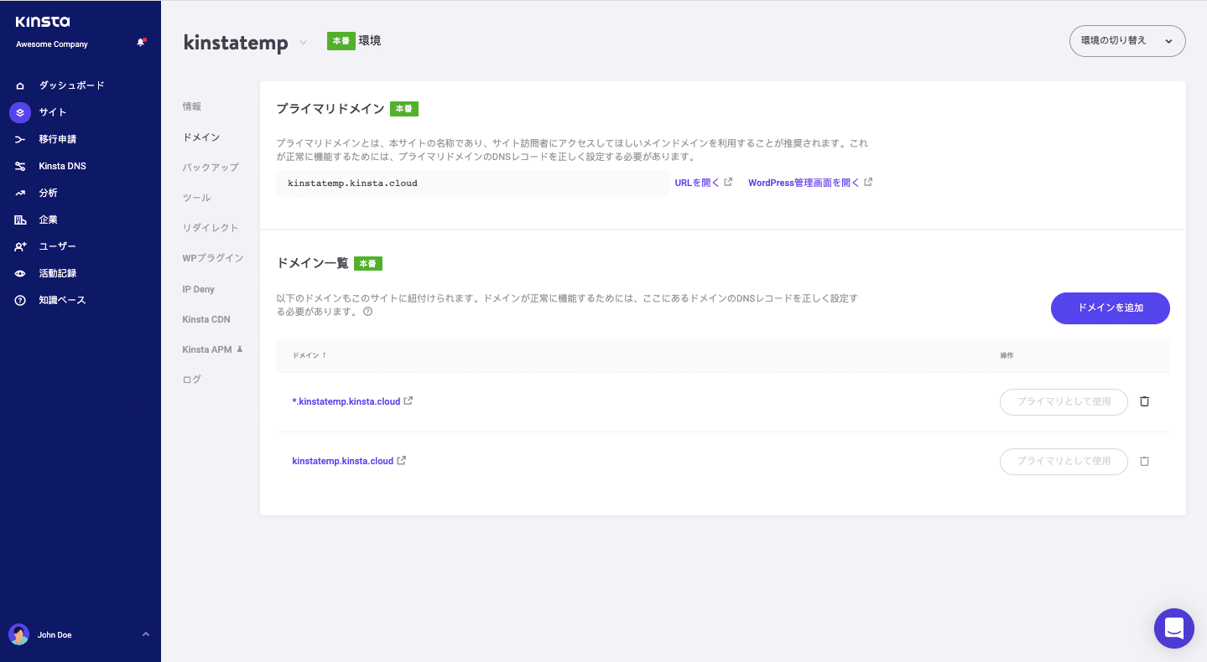Viewport: 1207px width, 662px height.
Task: Click the WordPress管理画面を開く link
Action: pos(804,183)
